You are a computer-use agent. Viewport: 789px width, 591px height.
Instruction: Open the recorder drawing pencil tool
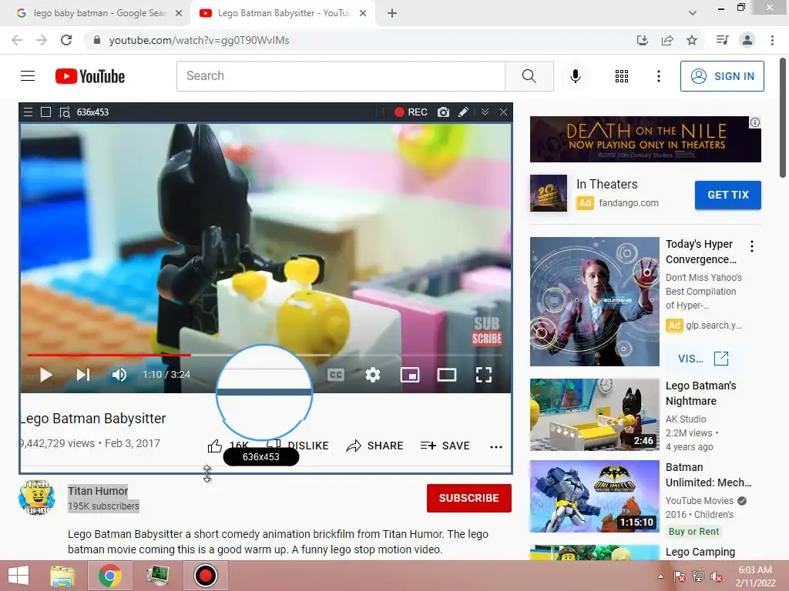463,112
